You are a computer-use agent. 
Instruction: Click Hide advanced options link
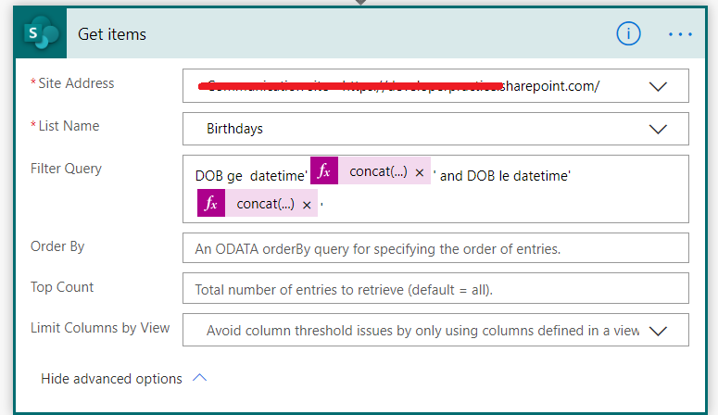[x=111, y=379]
